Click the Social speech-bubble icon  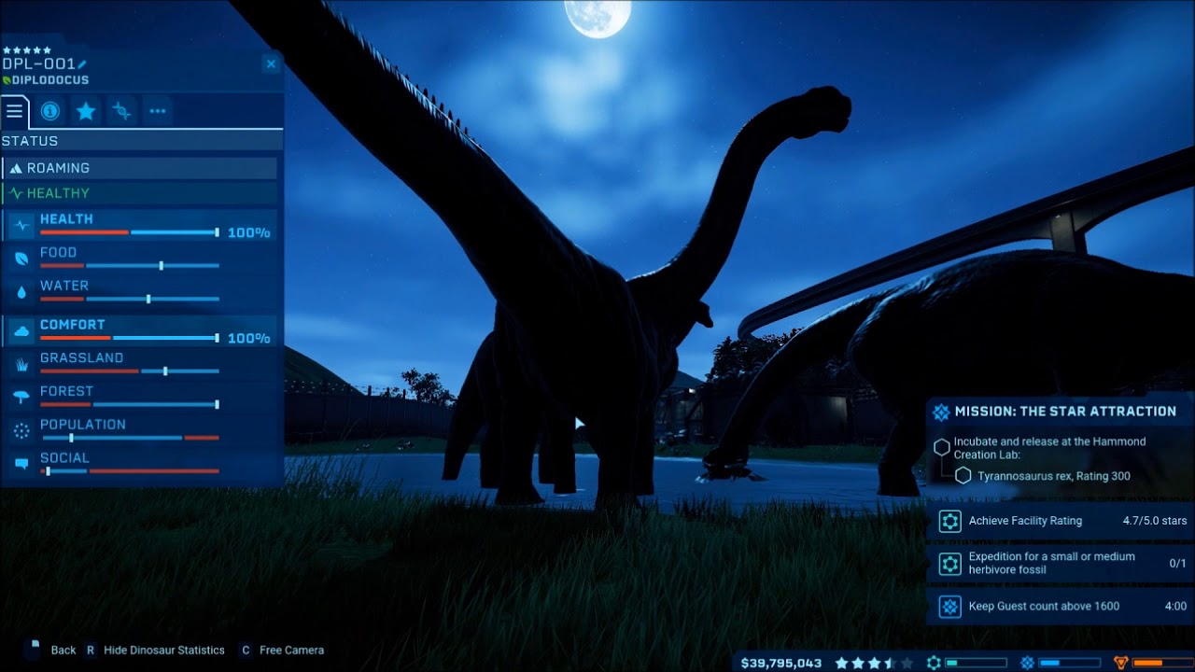21,464
